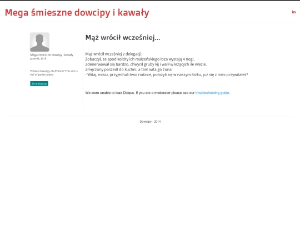This screenshot has width=300, height=225.
Task: Click the gray author avatar image
Action: pyautogui.click(x=39, y=42)
